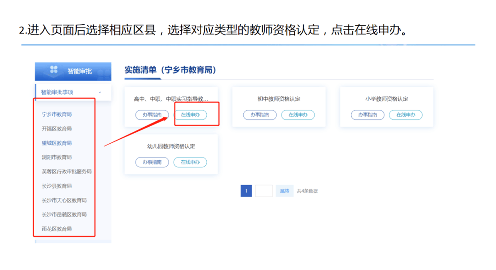Image resolution: width=496 pixels, height=270 pixels.
Task: Click 在线申办 for 初中教师资格认定
Action: (298, 115)
